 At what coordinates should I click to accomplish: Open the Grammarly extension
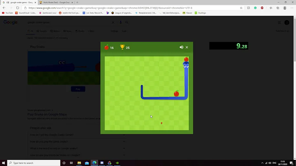point(255,8)
